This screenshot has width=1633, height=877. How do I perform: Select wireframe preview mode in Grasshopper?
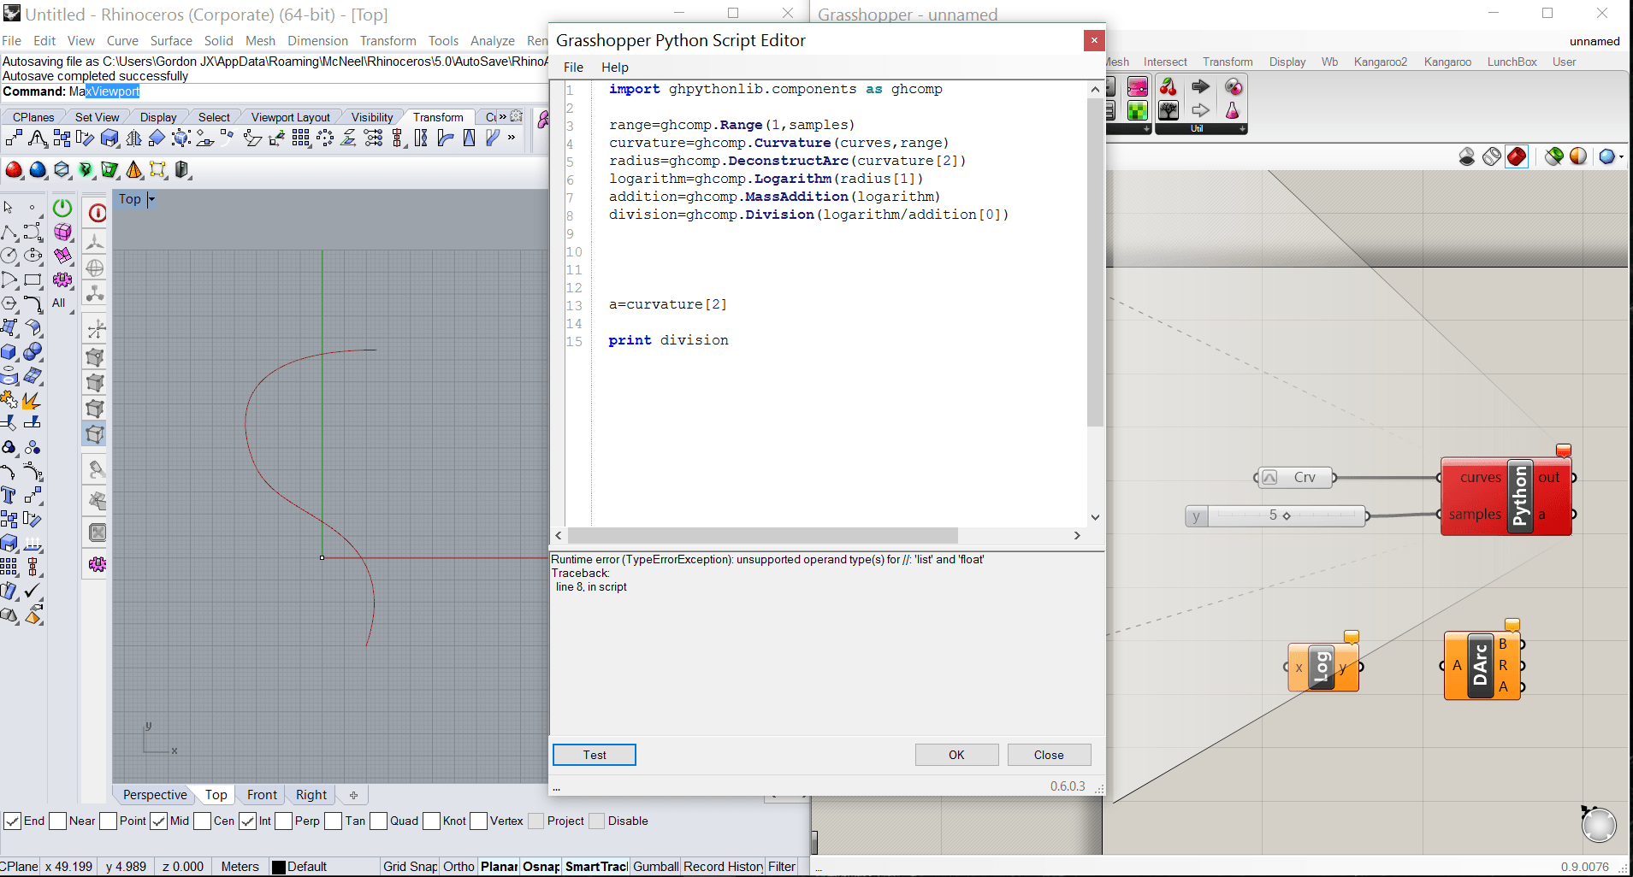(x=1492, y=156)
